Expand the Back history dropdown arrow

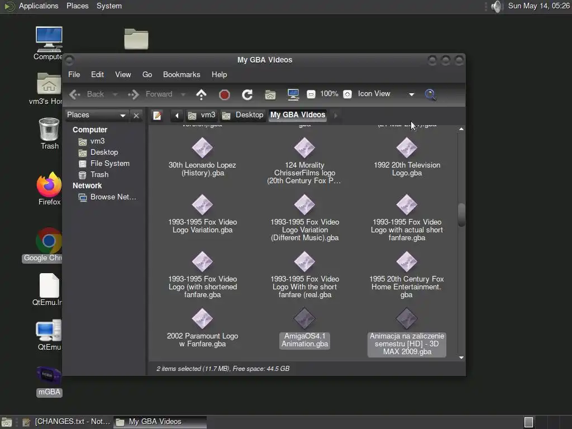[115, 94]
